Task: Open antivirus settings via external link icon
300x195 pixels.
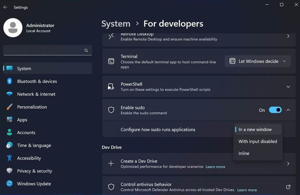Action: coord(288,187)
